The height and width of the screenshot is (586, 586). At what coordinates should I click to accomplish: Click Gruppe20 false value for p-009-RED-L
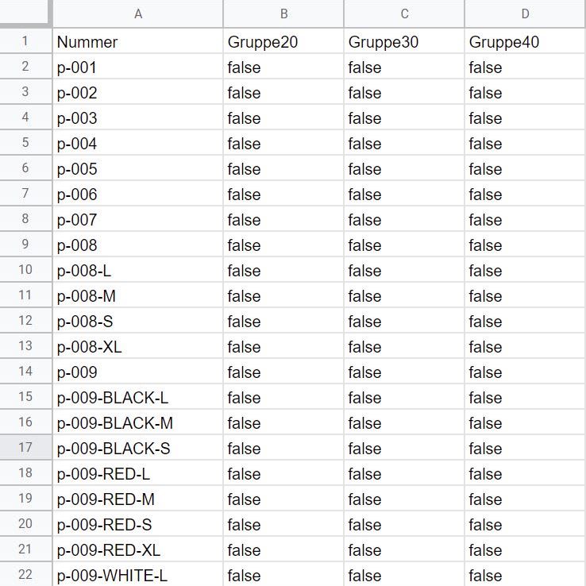(x=283, y=473)
